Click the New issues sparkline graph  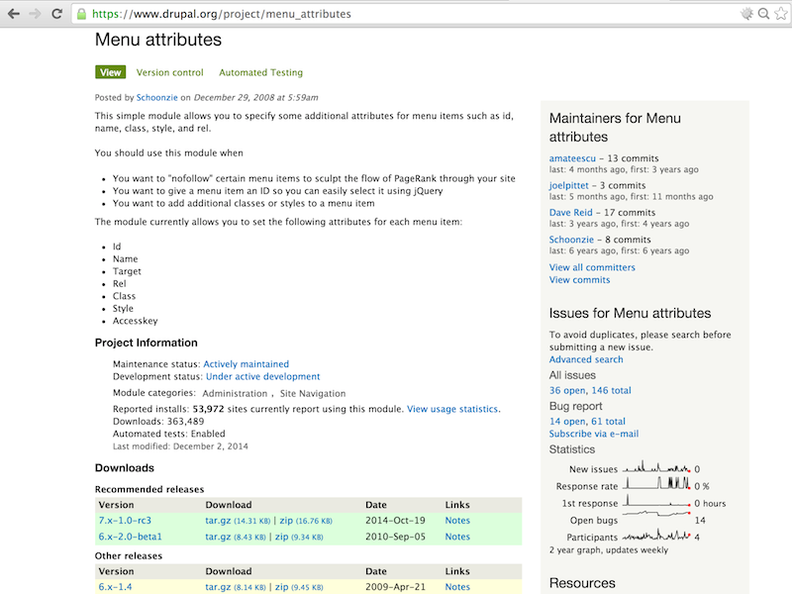(x=657, y=468)
